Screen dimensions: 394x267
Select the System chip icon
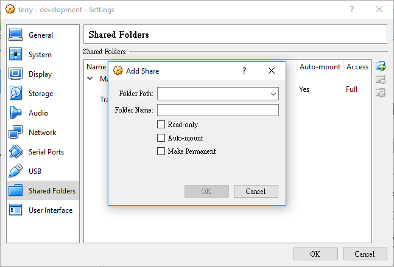[x=15, y=54]
